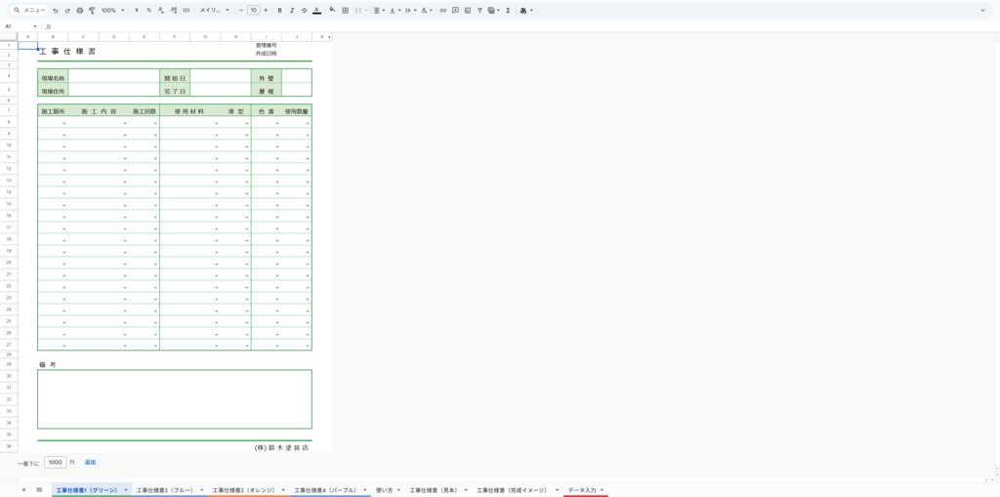Select the 現場名称 label cell
This screenshot has width=1000, height=497.
(x=53, y=78)
